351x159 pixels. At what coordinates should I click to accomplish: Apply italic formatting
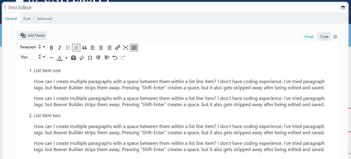tap(60, 48)
